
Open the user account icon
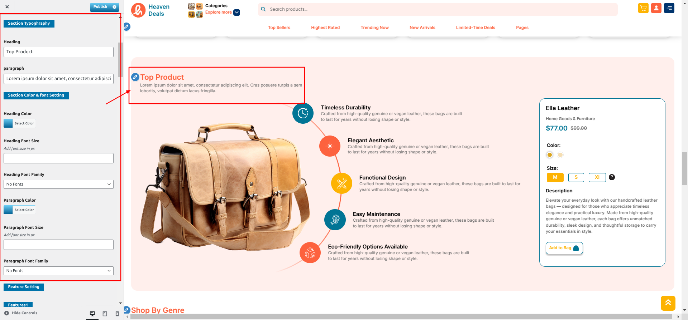click(x=656, y=8)
